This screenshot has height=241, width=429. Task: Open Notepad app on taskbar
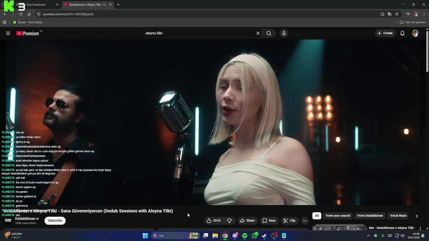tap(284, 236)
